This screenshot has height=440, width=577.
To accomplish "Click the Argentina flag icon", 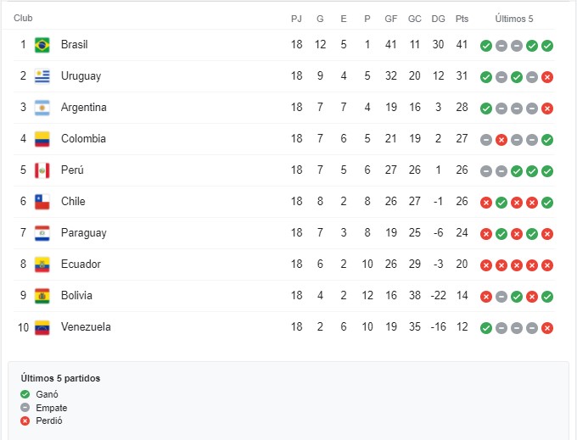I will tap(42, 108).
